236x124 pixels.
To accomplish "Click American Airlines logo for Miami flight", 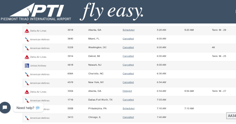I will click(x=27, y=39).
